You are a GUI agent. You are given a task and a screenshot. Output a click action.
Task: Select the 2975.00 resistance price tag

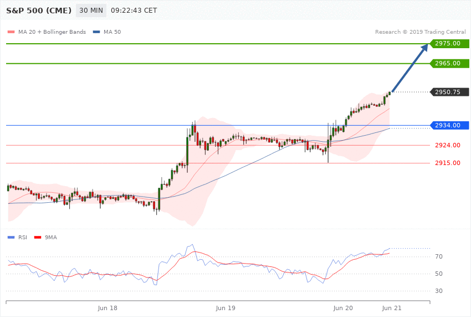449,44
